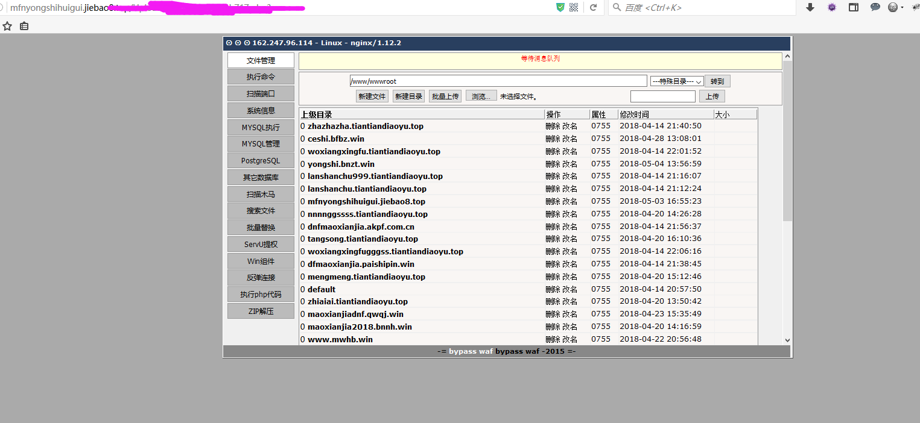
Task: Click the 新建文件 button
Action: pos(372,96)
